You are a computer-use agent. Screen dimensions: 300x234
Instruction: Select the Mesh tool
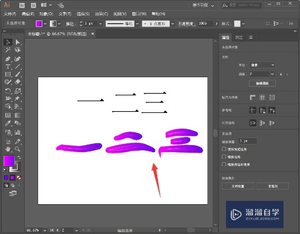click(8, 115)
